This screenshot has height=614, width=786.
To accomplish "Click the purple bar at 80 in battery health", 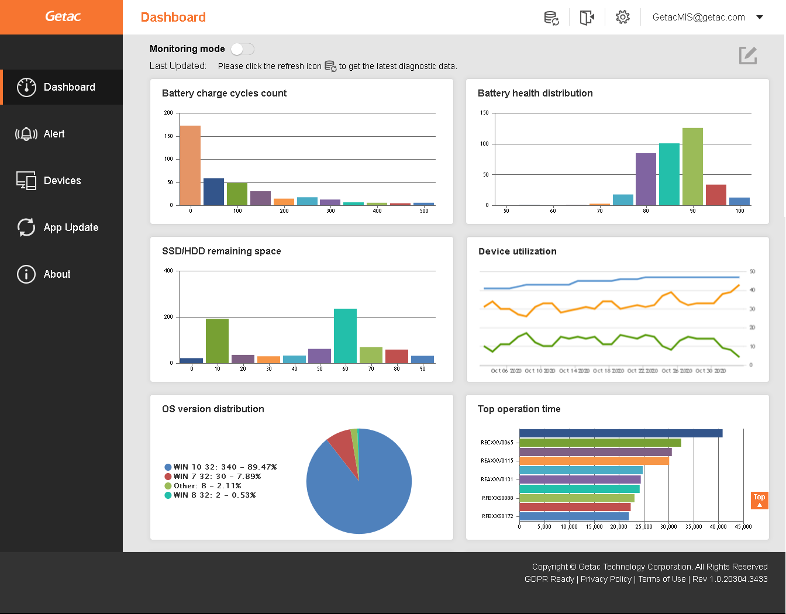I will tap(646, 179).
